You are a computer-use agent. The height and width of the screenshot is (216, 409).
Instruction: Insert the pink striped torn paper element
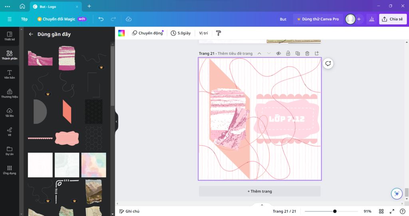click(x=67, y=58)
